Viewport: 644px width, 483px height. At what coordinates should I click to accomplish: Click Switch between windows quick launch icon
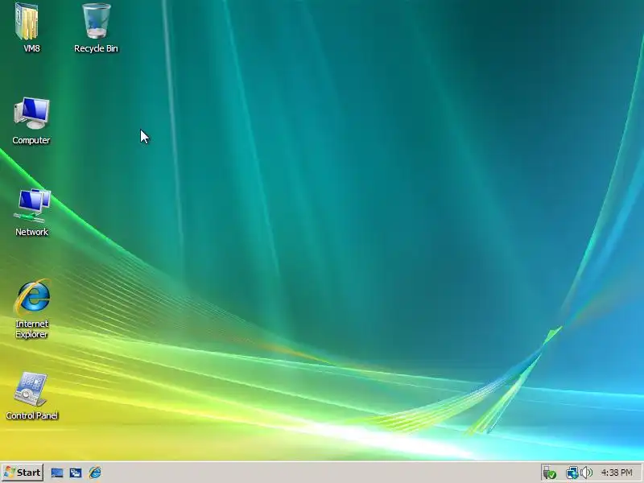(76, 473)
